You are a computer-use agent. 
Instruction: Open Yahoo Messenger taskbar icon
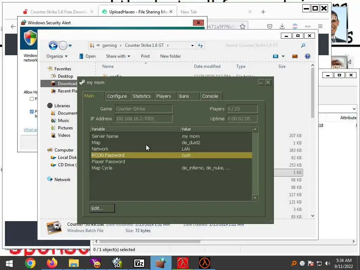tap(96, 263)
